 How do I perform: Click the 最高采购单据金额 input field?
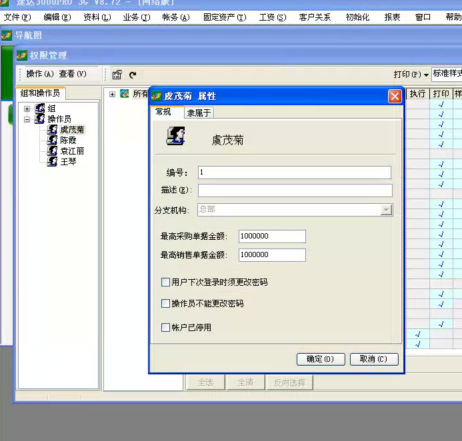tap(272, 236)
